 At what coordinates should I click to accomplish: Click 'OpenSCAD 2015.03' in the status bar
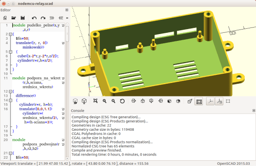(x=233, y=164)
